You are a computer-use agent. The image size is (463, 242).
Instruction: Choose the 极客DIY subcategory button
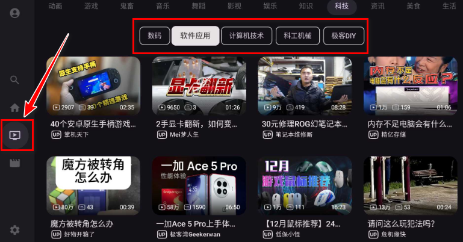344,36
